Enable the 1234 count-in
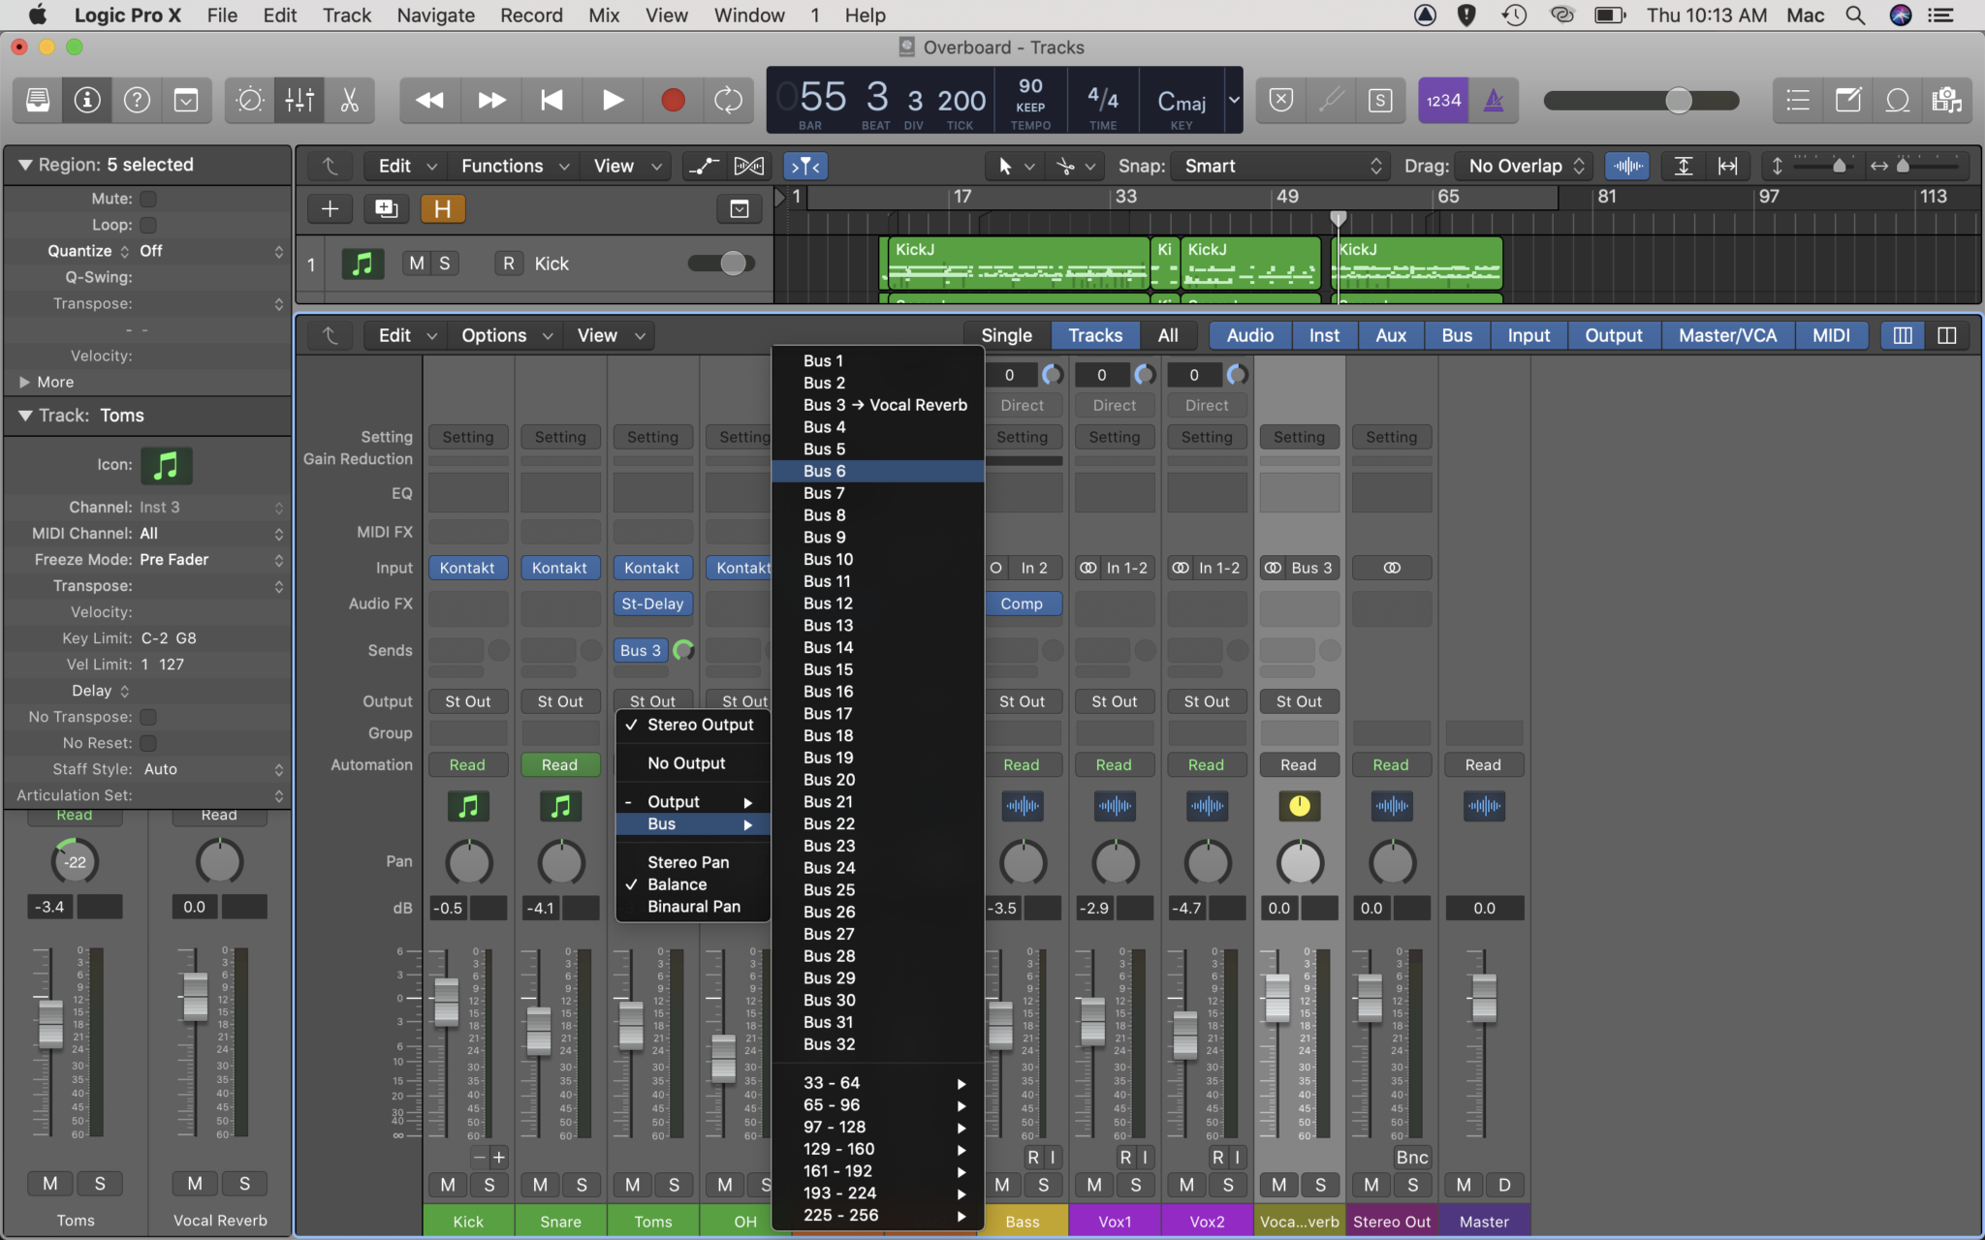Image resolution: width=1985 pixels, height=1240 pixels. coord(1443,100)
